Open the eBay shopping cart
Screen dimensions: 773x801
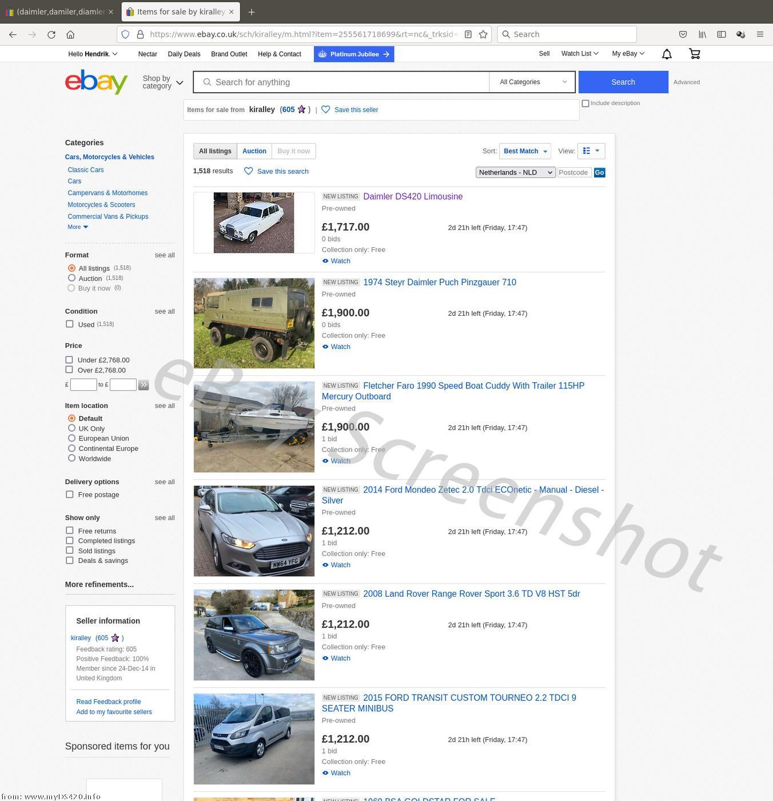pos(695,54)
